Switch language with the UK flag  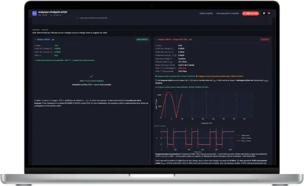tap(269, 13)
